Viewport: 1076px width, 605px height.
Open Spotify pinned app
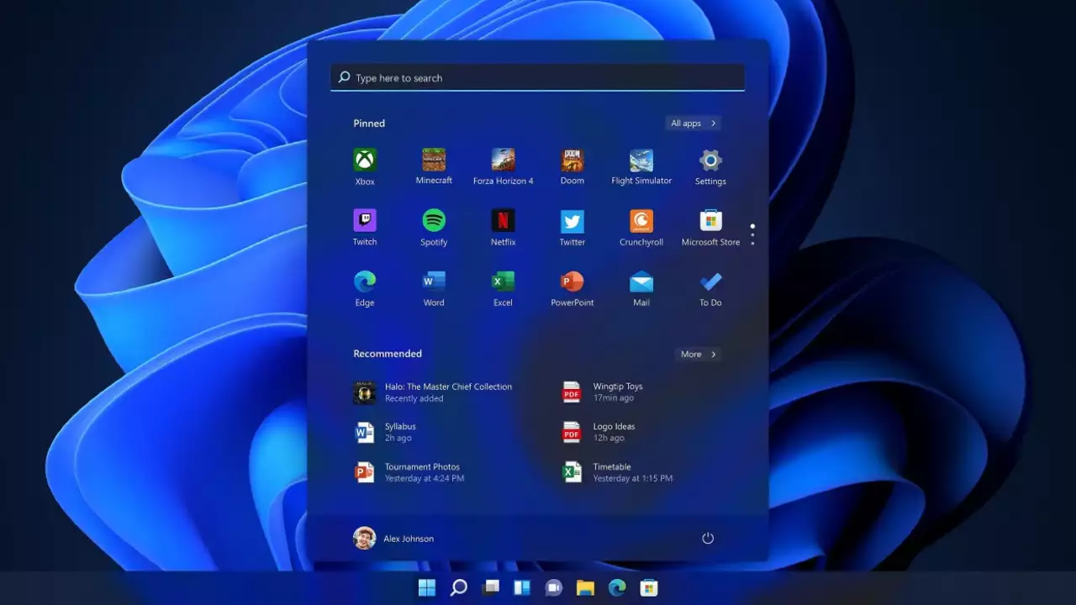pyautogui.click(x=434, y=221)
